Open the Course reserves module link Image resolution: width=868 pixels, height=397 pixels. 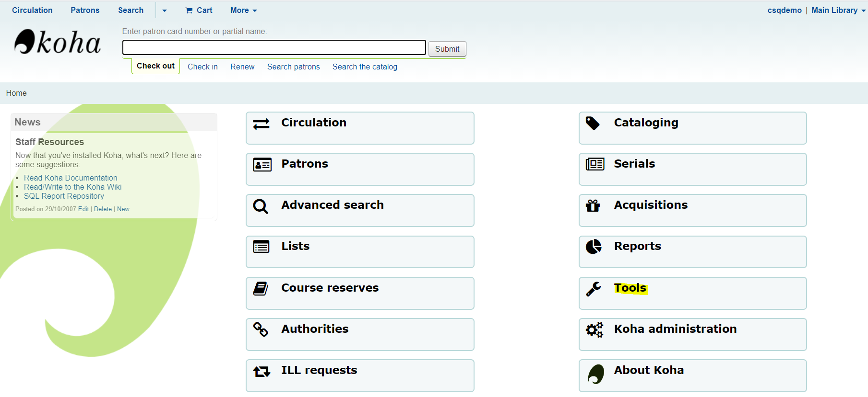360,293
